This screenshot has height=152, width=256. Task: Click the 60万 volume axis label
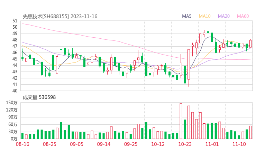click(x=13, y=124)
